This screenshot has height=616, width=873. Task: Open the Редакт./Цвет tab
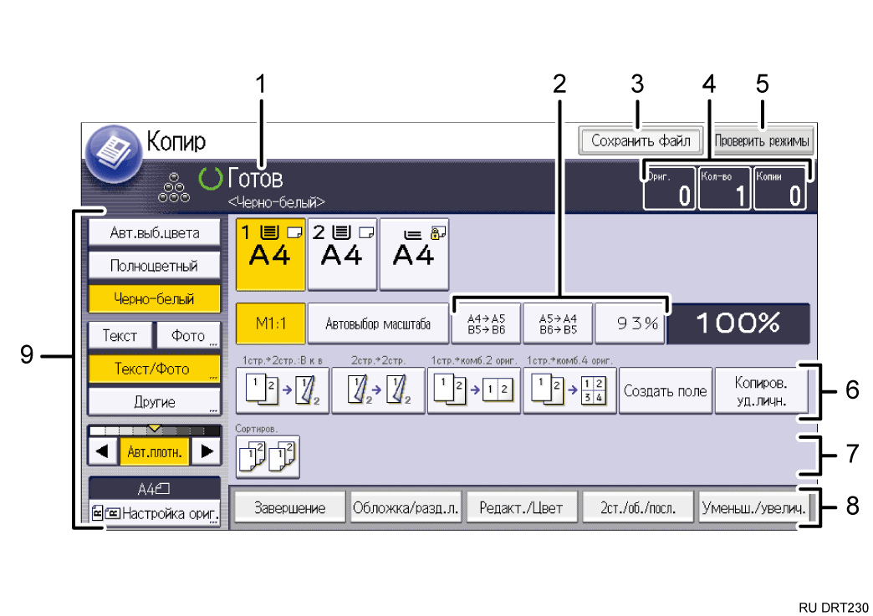pos(522,507)
